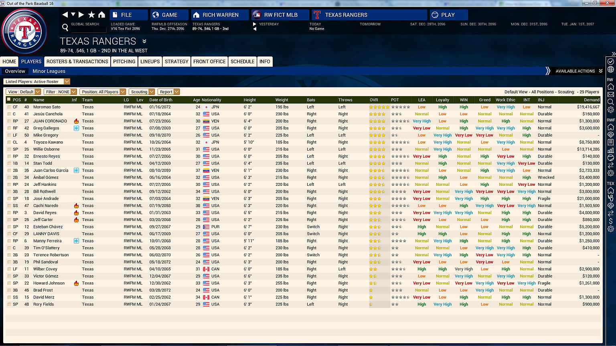Open player Juan Coronado's name link
The height and width of the screenshot is (346, 616).
[x=50, y=121]
